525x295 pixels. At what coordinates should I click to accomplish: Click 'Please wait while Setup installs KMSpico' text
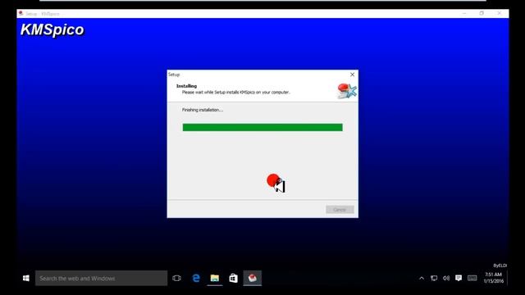[236, 93]
